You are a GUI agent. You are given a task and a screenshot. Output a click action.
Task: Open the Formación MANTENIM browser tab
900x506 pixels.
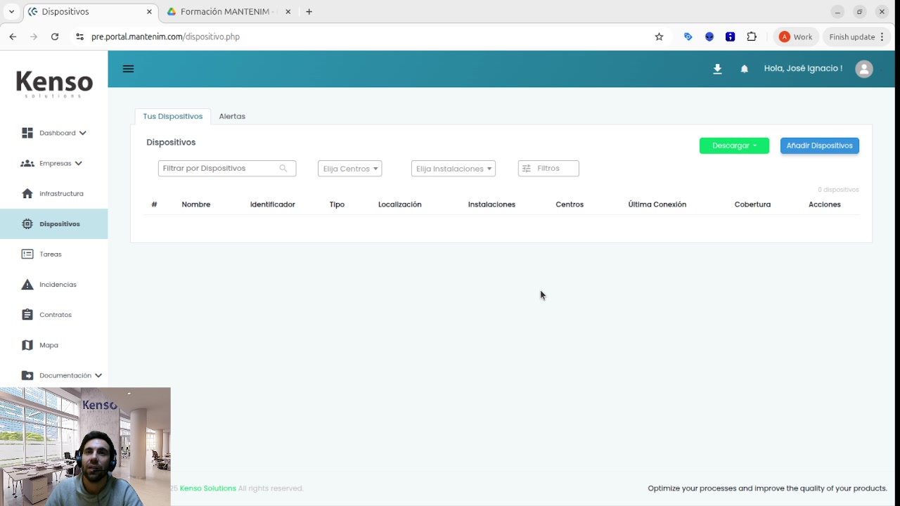(225, 11)
